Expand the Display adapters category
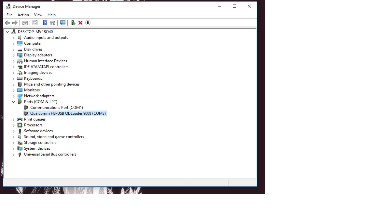This screenshot has height=210, width=375. click(x=14, y=55)
